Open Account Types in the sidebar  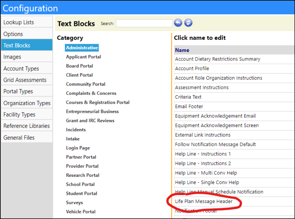(27, 68)
